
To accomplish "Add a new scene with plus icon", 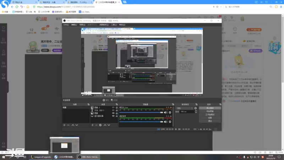I will [x=64, y=125].
